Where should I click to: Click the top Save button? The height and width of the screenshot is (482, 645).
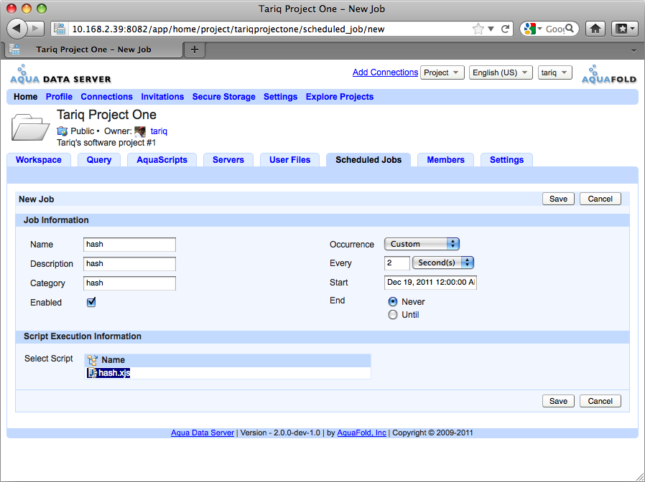click(x=558, y=199)
